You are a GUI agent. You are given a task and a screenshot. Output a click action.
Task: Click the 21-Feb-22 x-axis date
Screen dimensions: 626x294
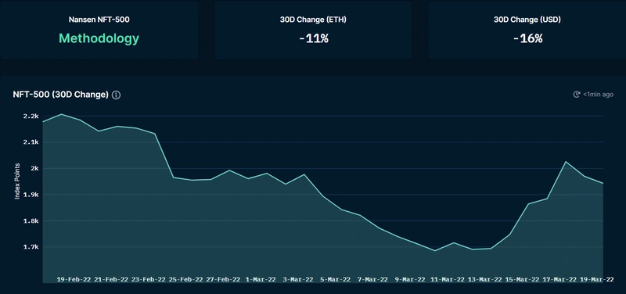tap(111, 280)
